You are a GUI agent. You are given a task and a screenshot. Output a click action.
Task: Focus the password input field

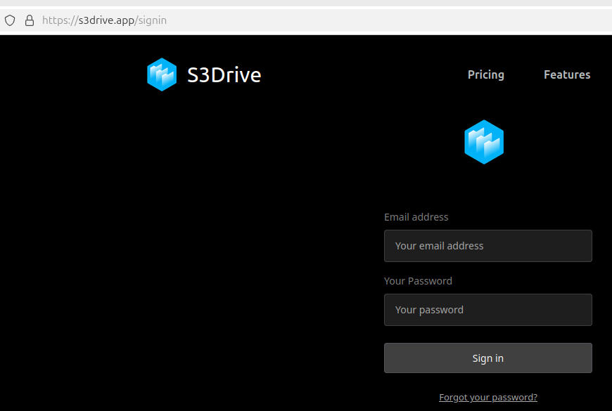(x=488, y=310)
